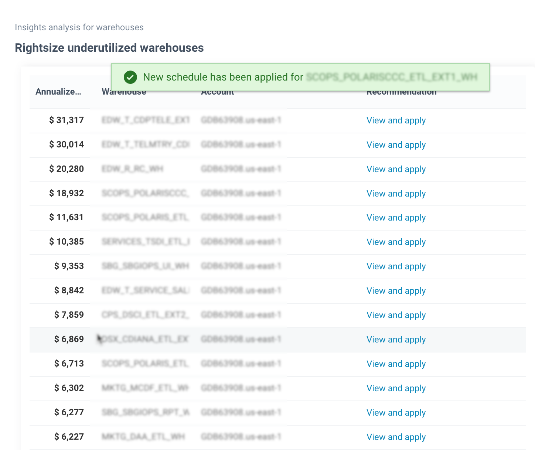Select the EDW_R_RC_WH warehouse name cell
535x450 pixels.
click(x=132, y=169)
